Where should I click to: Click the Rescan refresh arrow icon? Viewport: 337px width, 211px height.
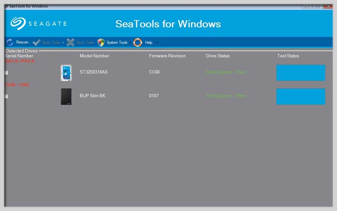pos(10,42)
